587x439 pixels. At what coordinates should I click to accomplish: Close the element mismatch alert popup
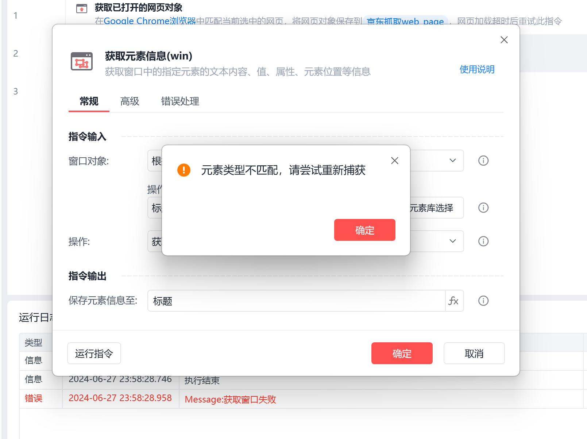394,161
